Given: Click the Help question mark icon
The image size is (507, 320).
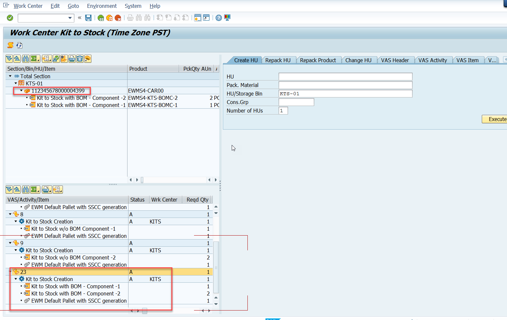Looking at the screenshot, I should click(x=219, y=18).
